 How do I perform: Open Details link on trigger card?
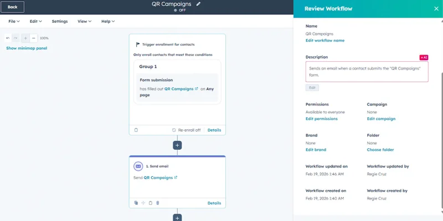pyautogui.click(x=214, y=130)
